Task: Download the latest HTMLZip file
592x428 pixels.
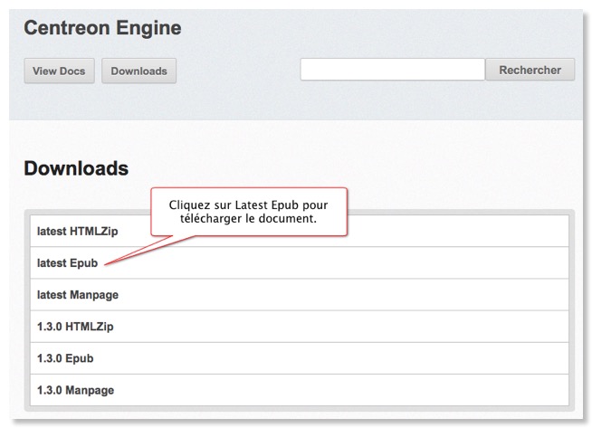Action: (78, 231)
